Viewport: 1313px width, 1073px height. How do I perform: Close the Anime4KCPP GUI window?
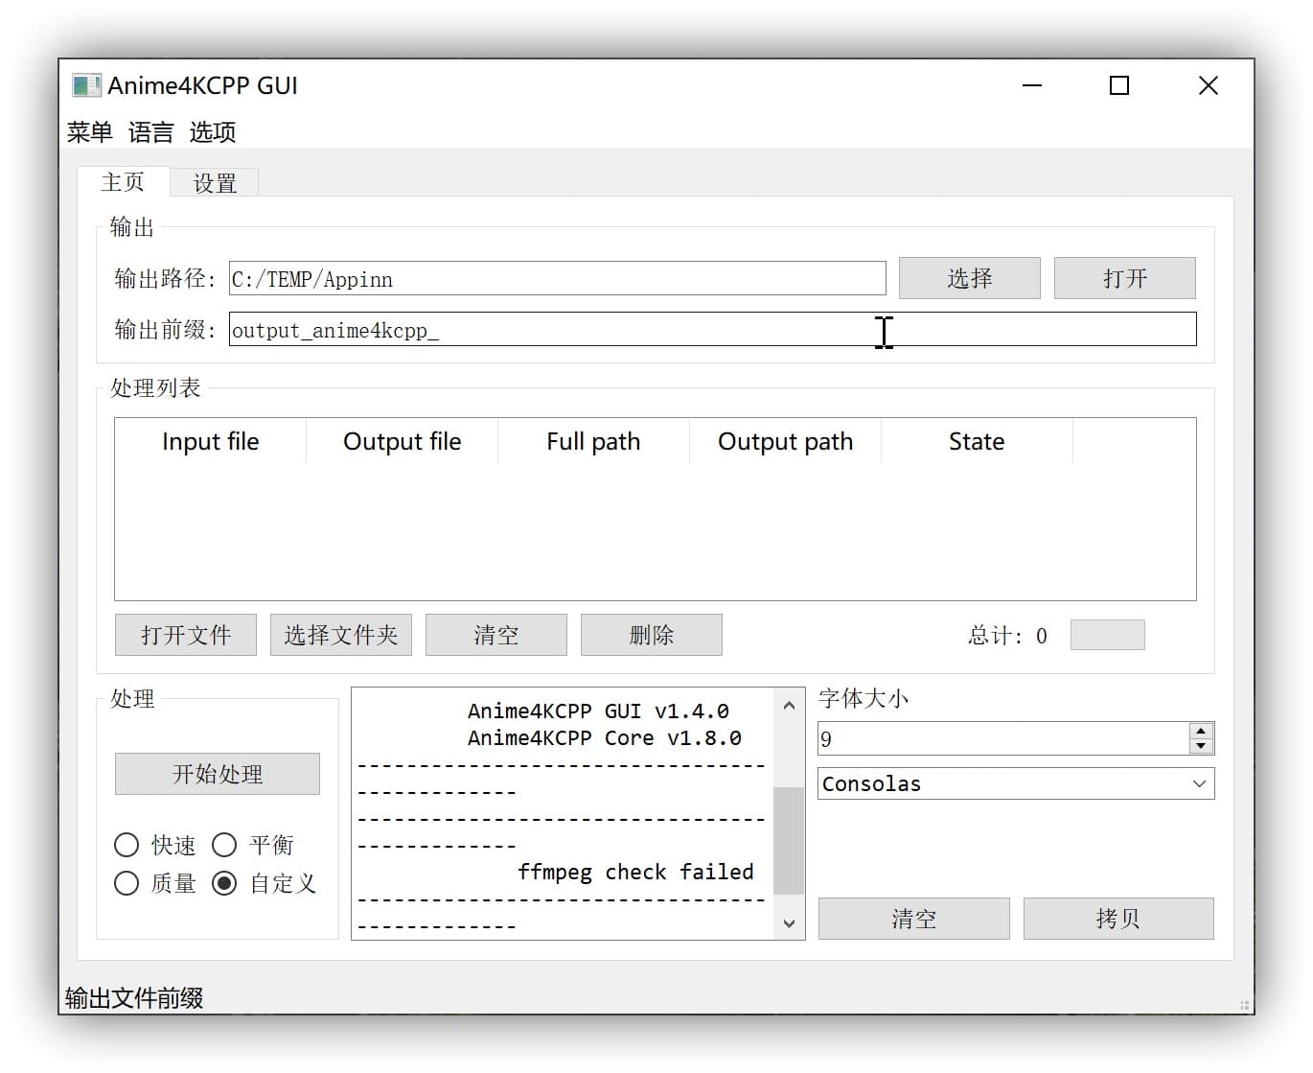point(1209,85)
